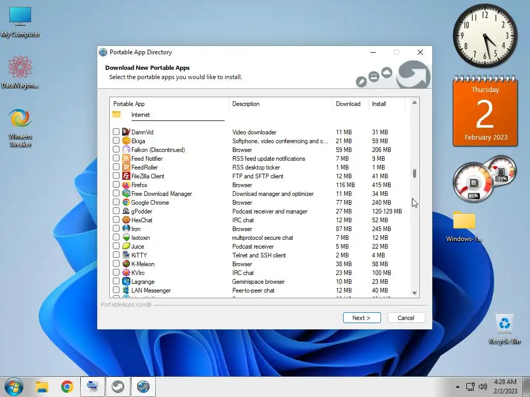Open File Explorer from the taskbar
530x397 pixels.
point(42,387)
